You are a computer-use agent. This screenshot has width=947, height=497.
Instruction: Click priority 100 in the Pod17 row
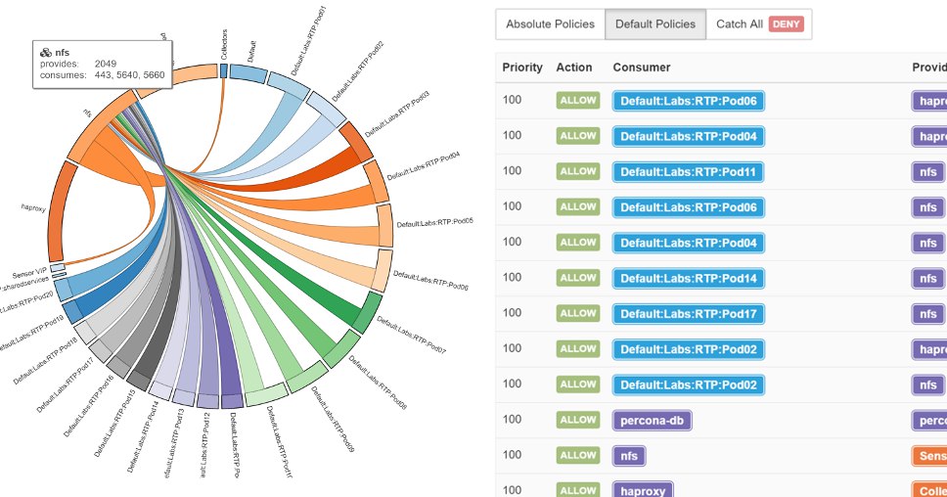point(513,313)
